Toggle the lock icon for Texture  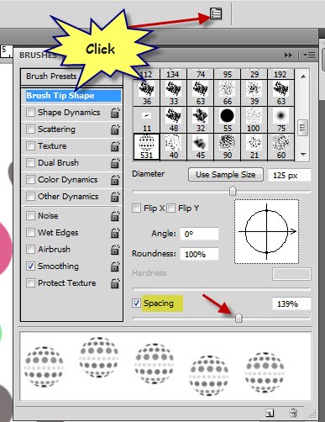click(x=115, y=146)
